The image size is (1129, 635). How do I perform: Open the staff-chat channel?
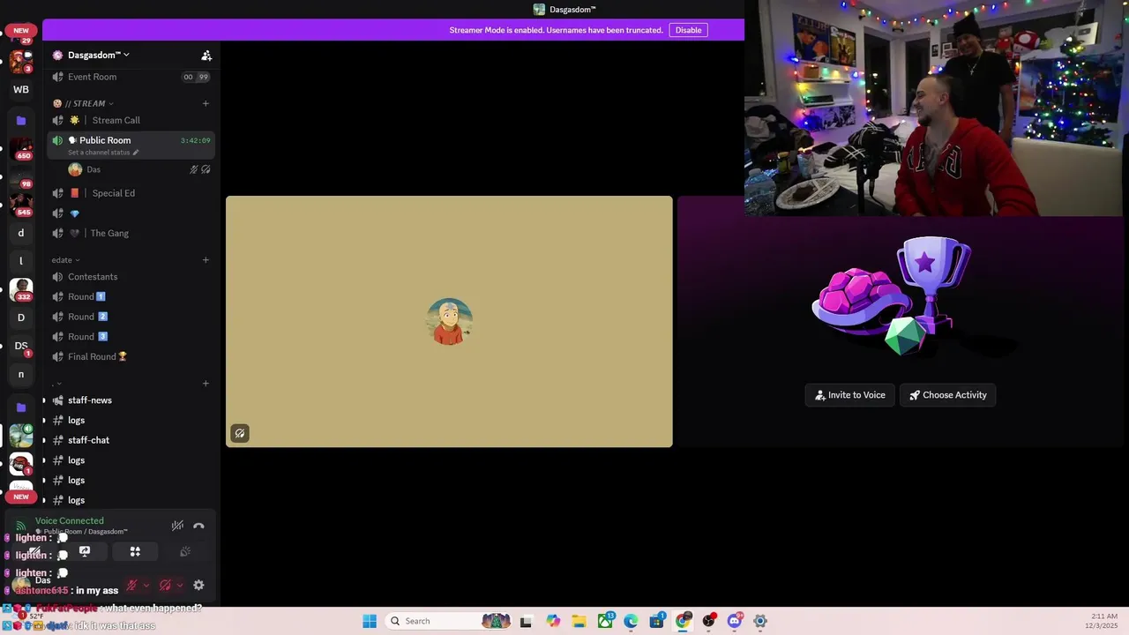pyautogui.click(x=132, y=440)
